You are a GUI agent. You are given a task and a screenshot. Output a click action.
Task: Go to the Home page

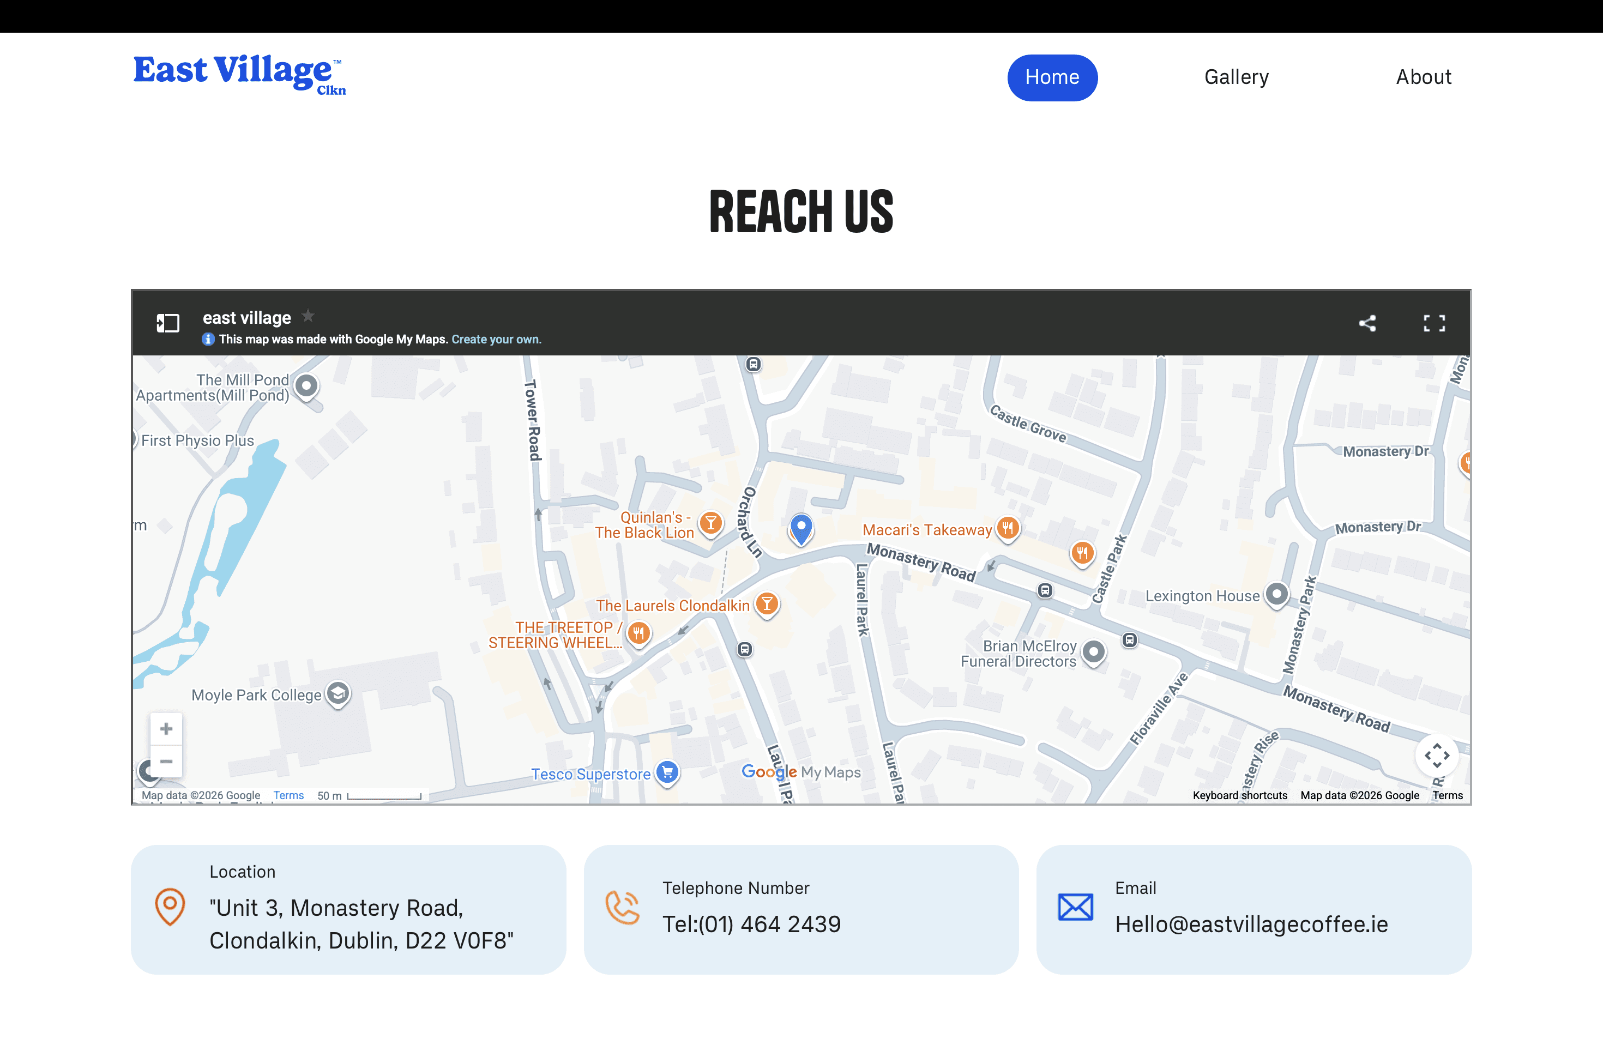pos(1052,77)
